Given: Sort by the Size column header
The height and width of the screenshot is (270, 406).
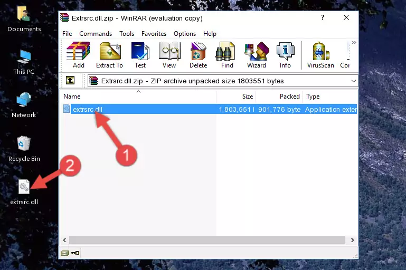Looking at the screenshot, I should 236,97.
